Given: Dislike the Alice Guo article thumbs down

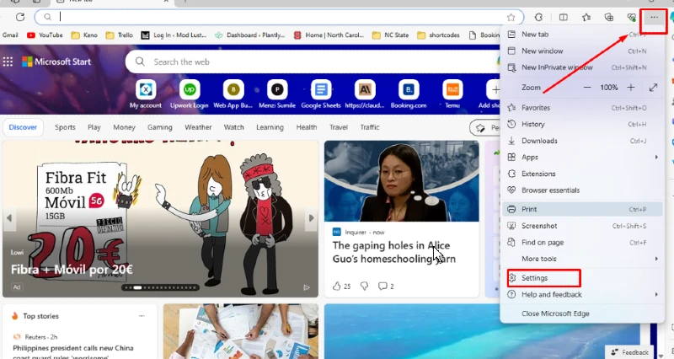Looking at the screenshot, I should tap(364, 287).
